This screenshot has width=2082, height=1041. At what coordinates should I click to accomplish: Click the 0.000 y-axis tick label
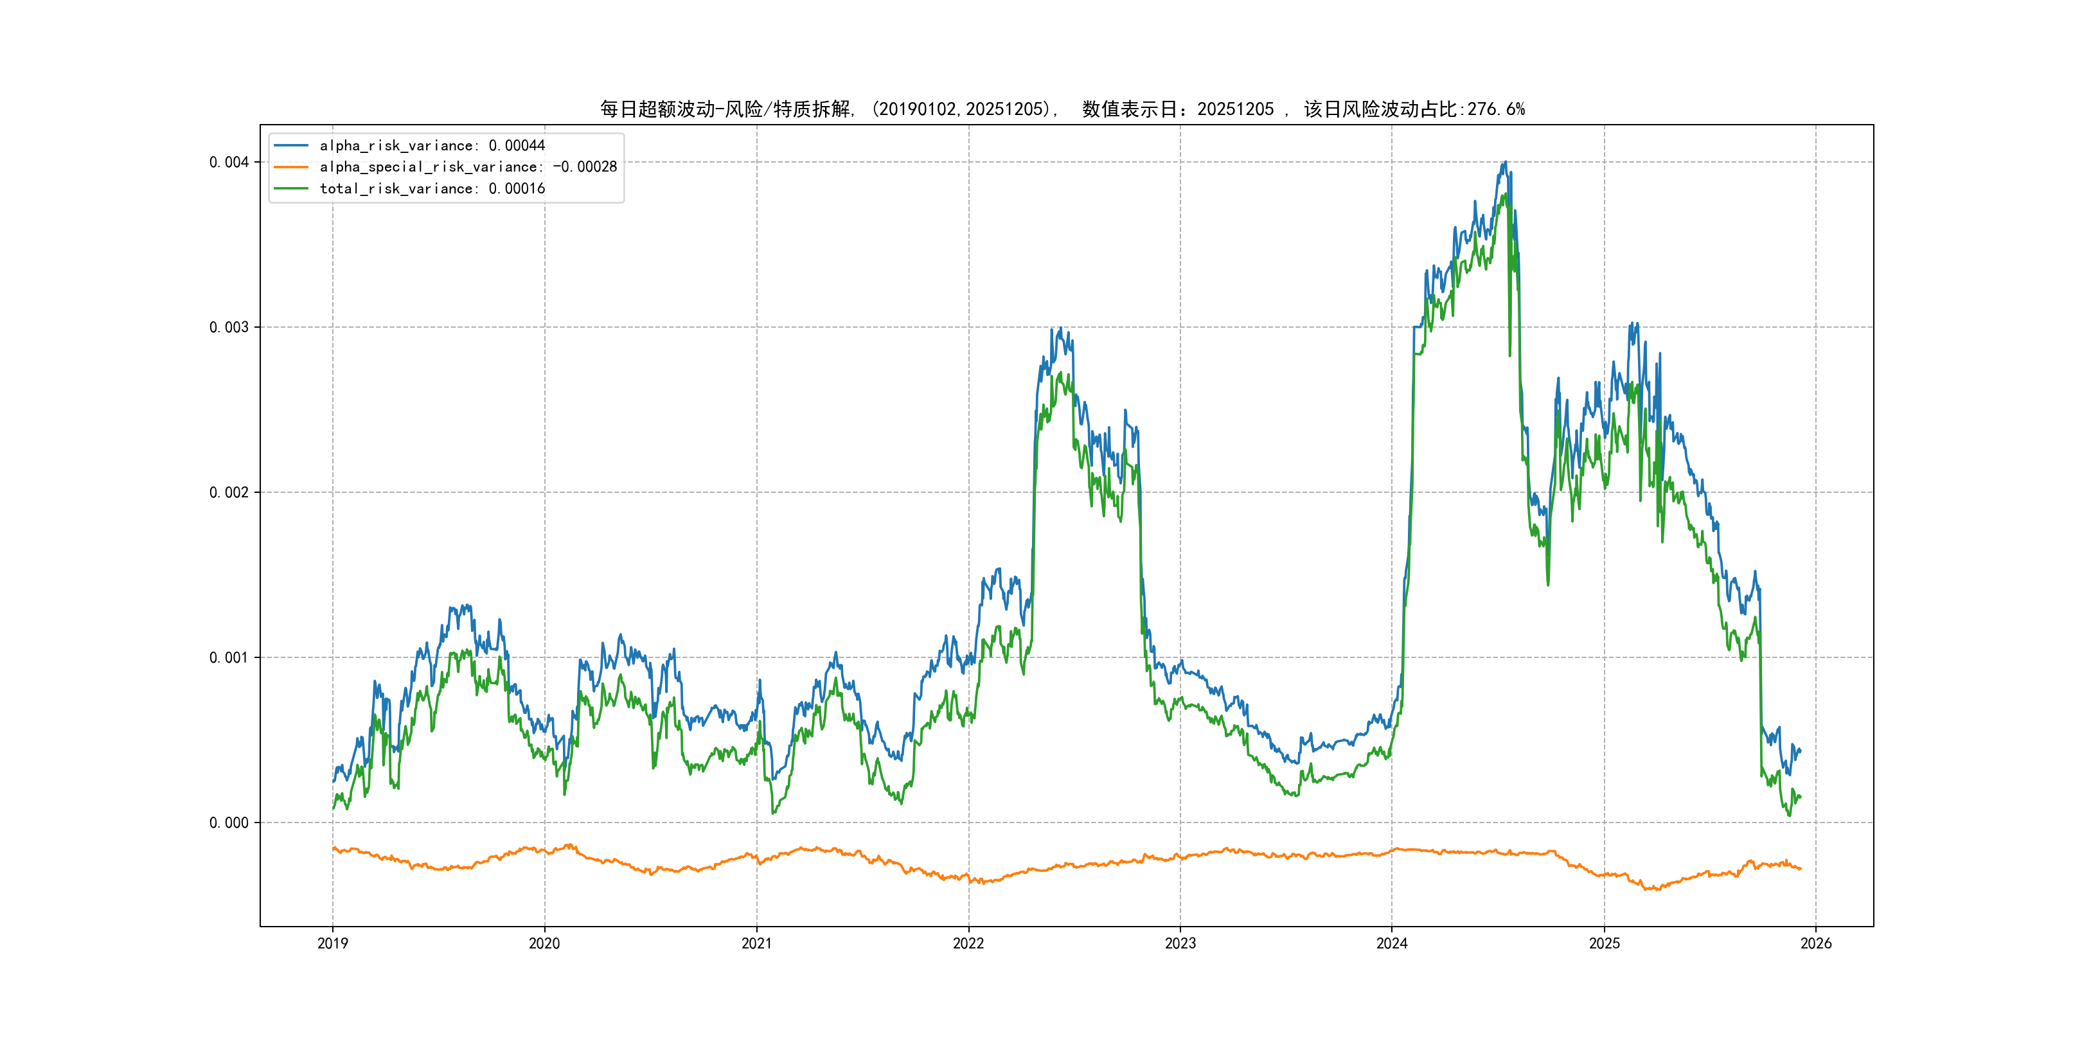coord(229,823)
